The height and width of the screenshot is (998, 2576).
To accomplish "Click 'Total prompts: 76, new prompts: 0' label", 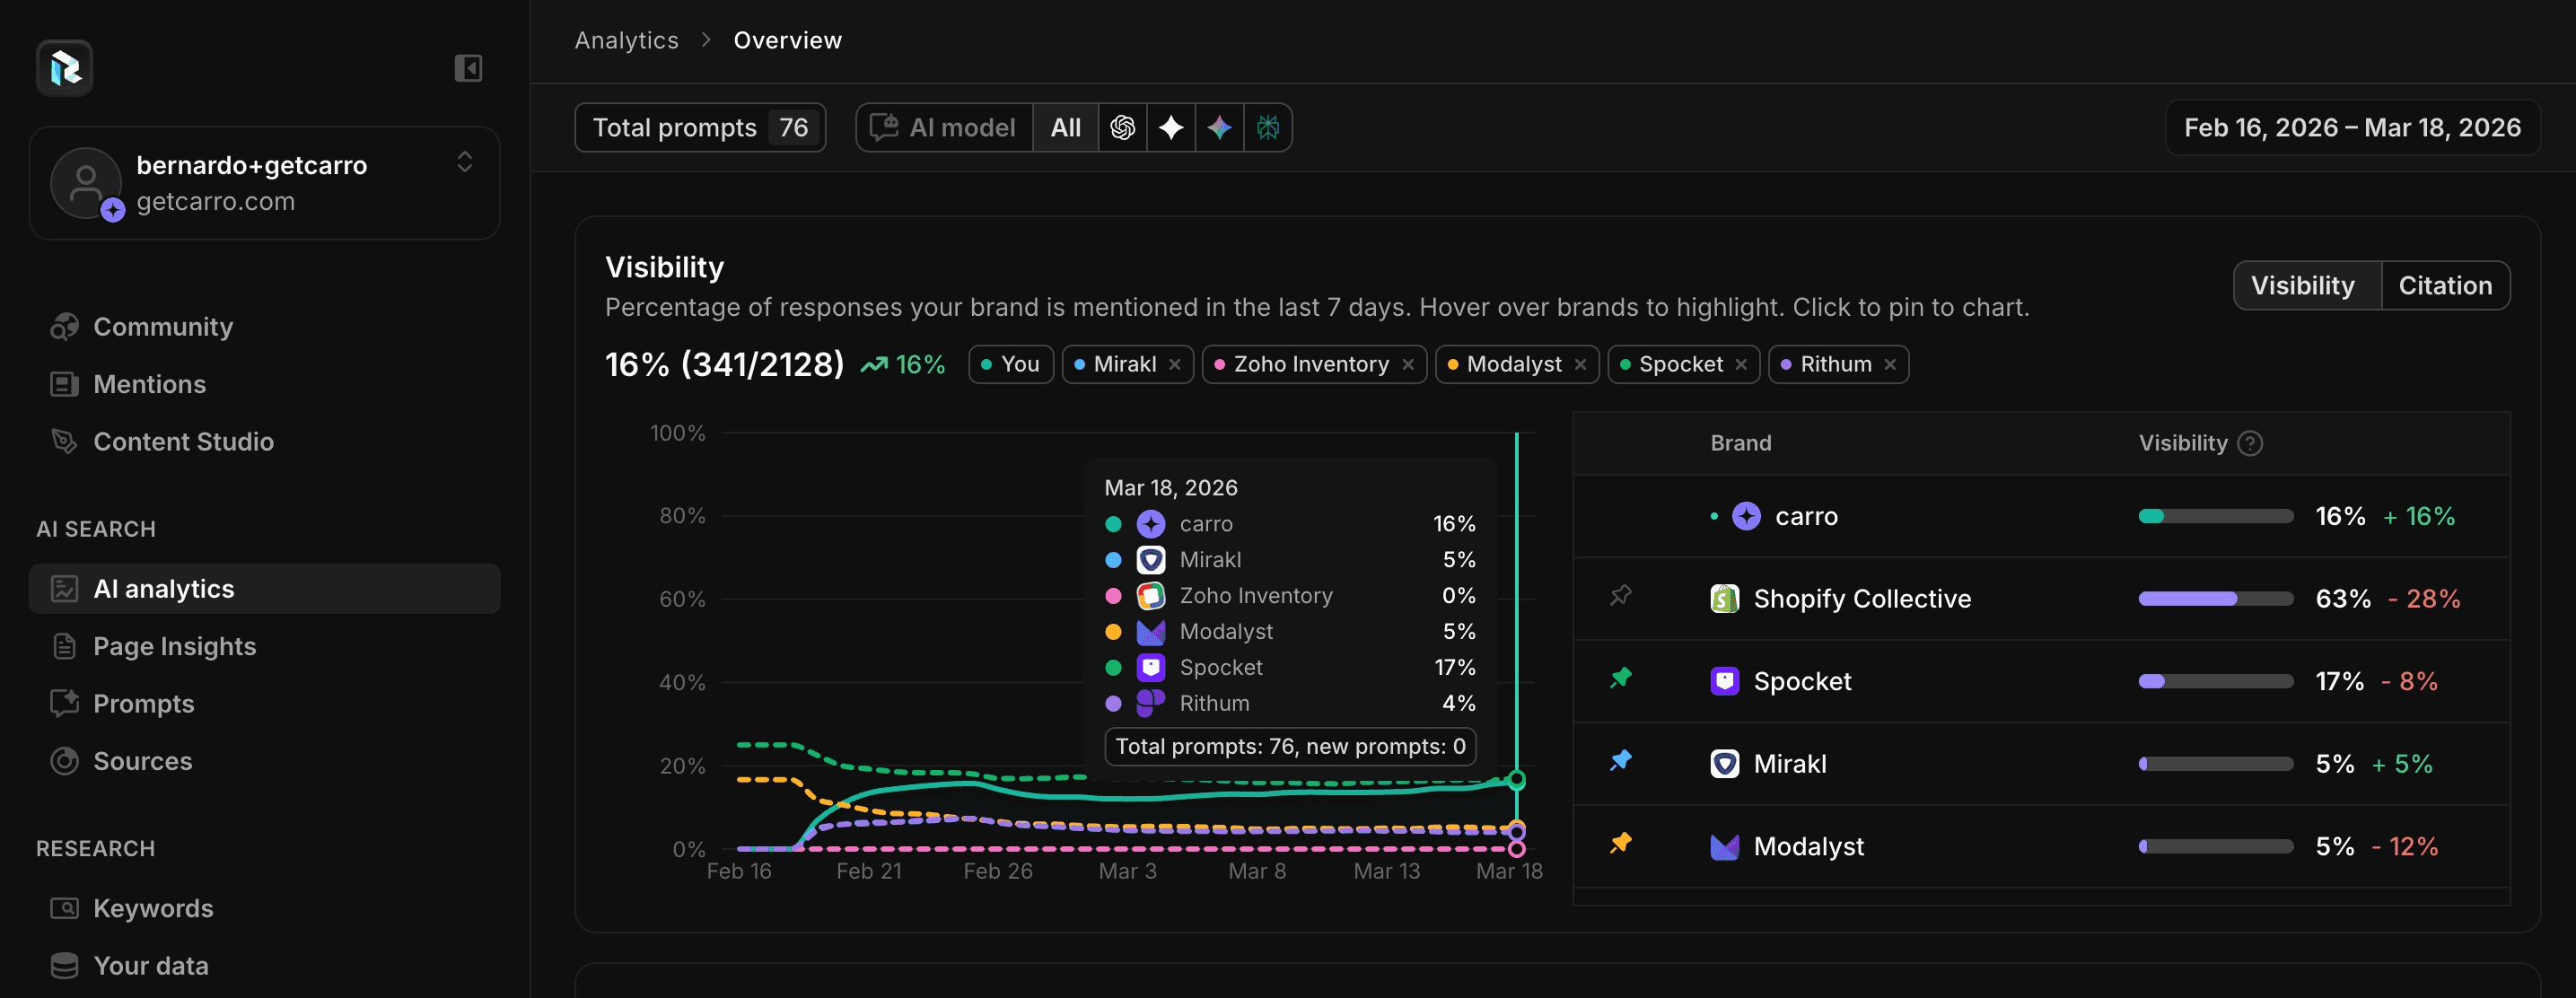I will 1290,746.
